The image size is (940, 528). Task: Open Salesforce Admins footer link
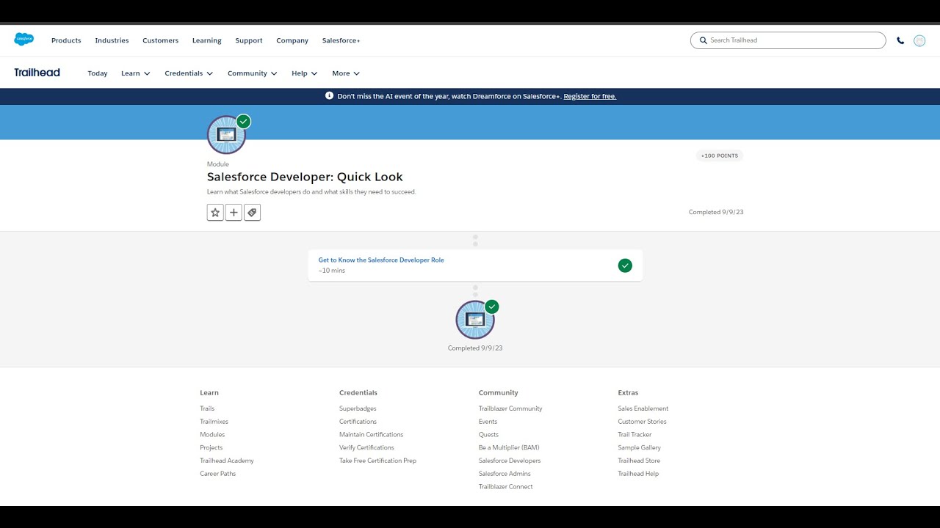coord(505,474)
